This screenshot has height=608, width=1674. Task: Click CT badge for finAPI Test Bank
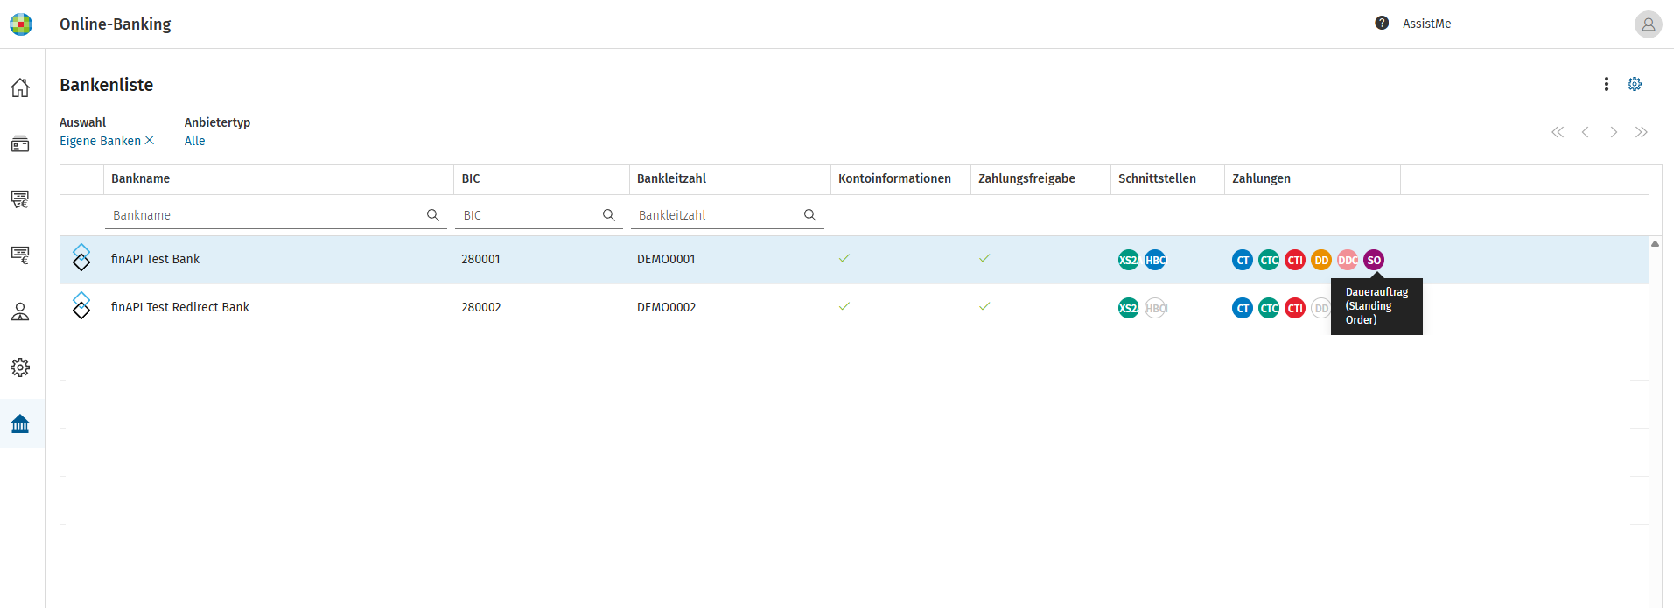click(x=1243, y=260)
